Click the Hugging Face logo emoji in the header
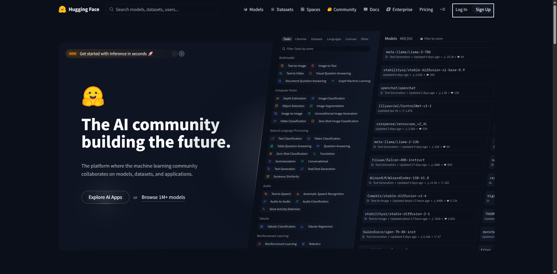Viewport: 557px width, 274px height. tap(62, 9)
